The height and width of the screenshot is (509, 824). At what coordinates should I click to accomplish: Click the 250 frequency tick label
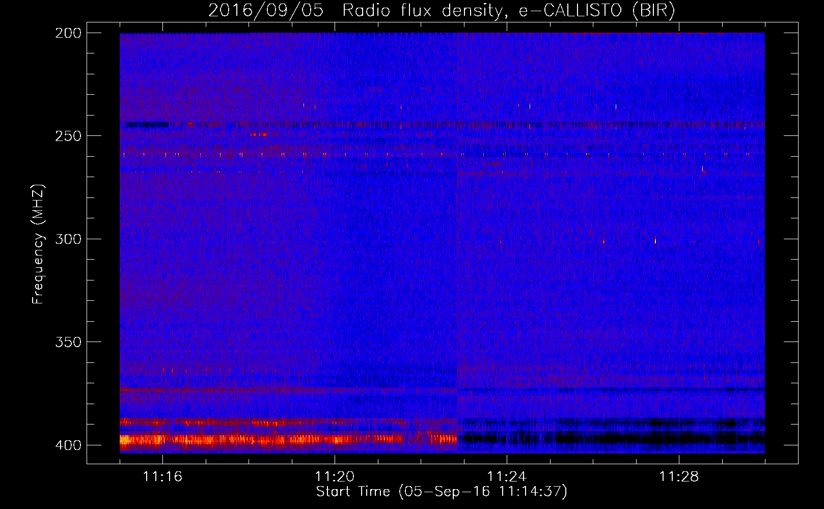68,136
